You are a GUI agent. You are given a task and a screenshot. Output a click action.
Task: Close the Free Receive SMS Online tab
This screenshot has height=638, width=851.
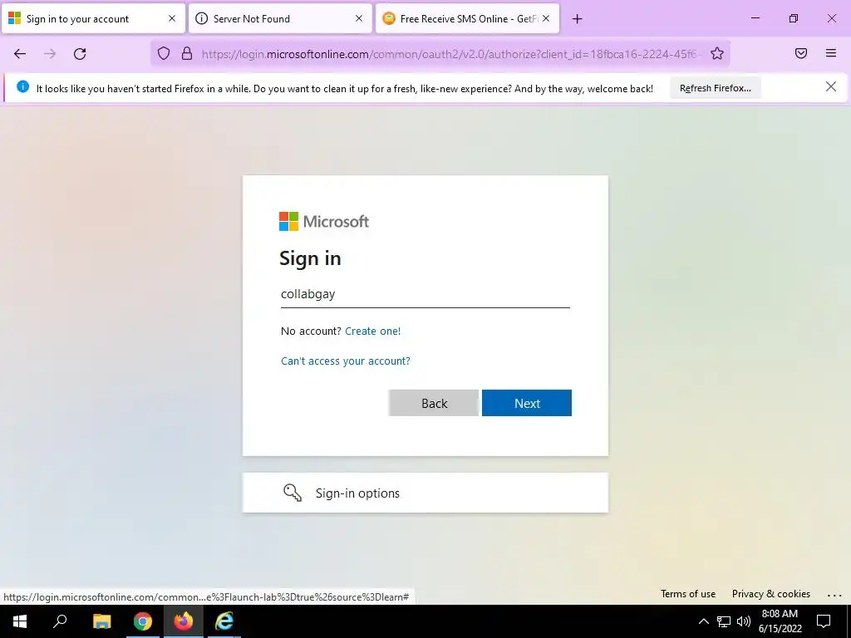click(546, 18)
